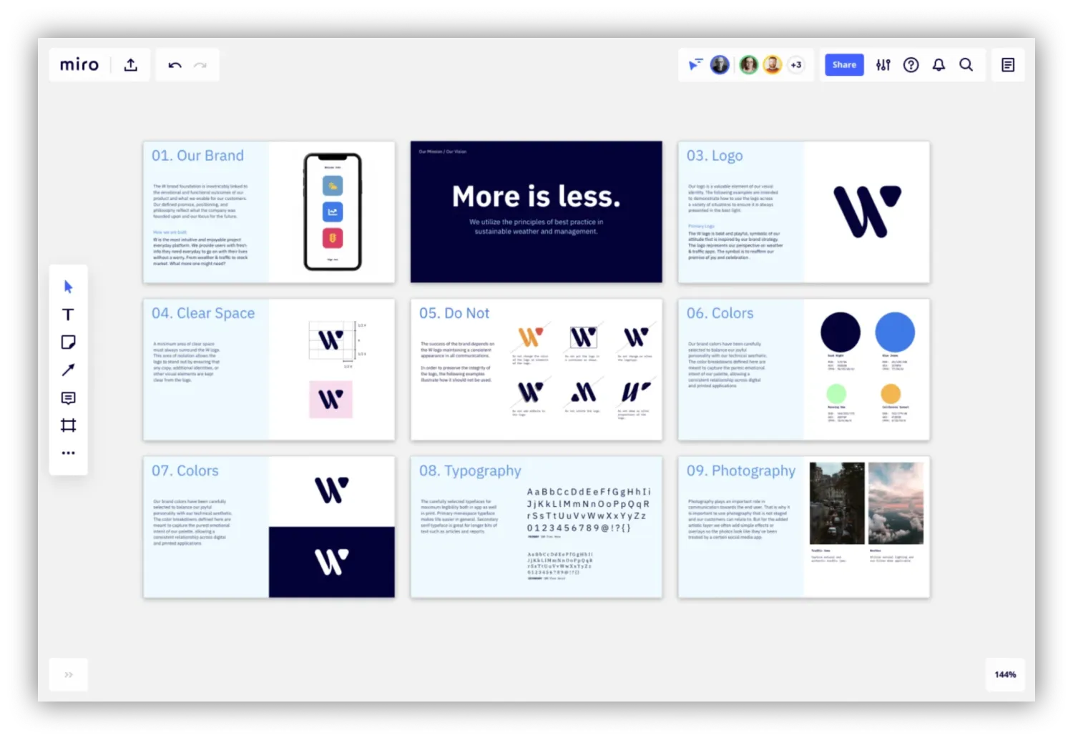
Task: Redo the last action
Action: pos(200,65)
